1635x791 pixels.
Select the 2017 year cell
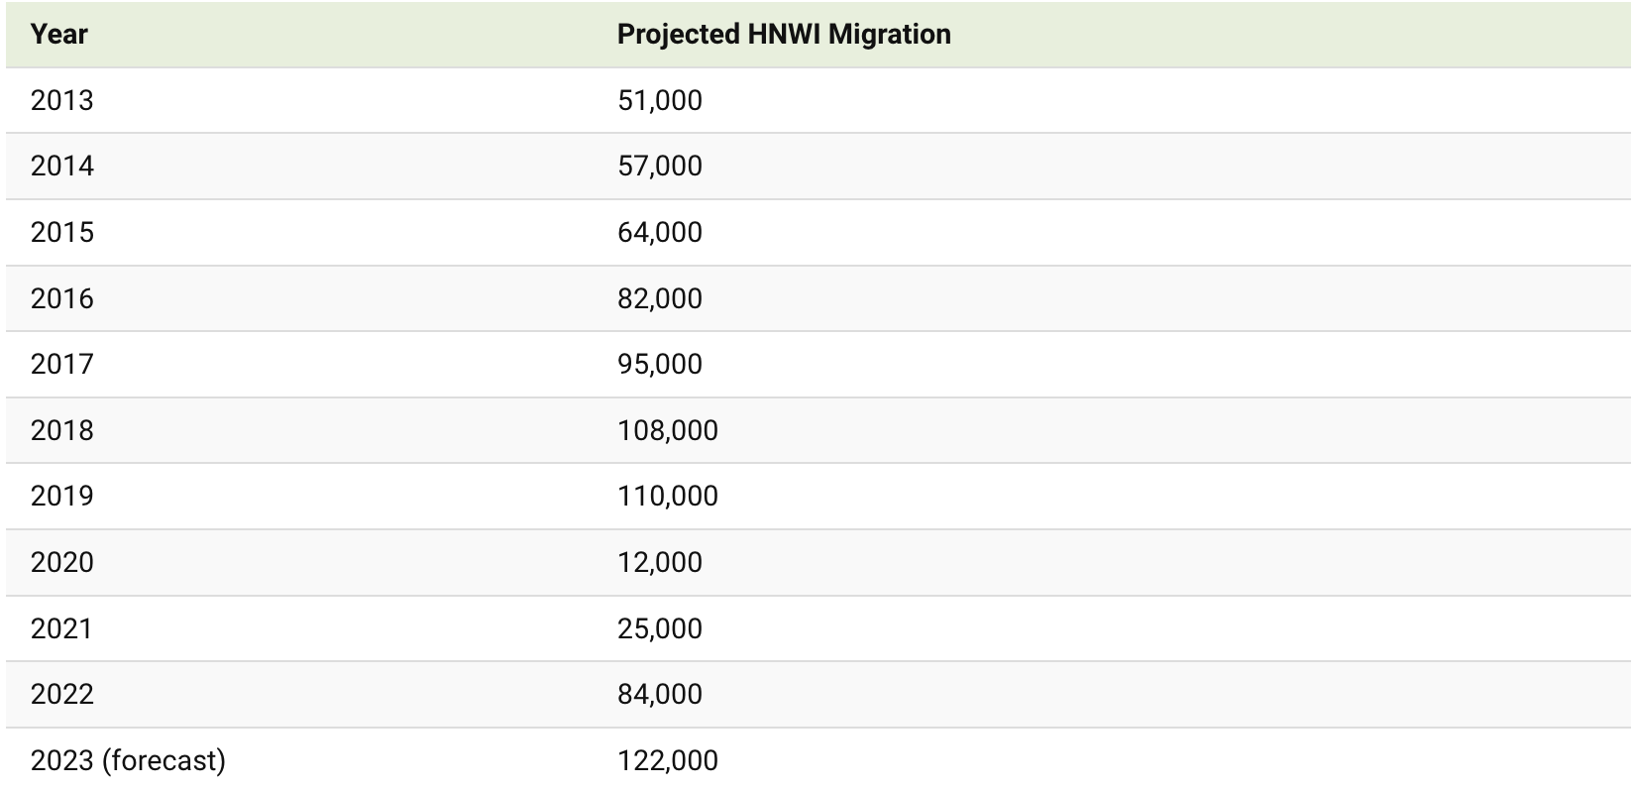pos(62,364)
